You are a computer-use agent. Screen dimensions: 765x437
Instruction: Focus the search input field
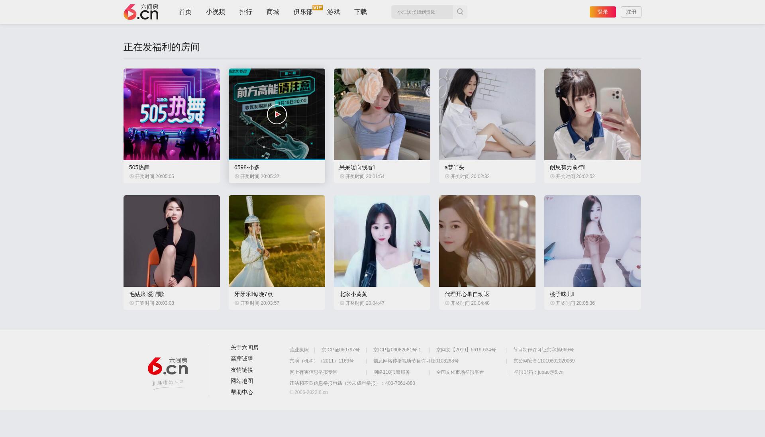point(422,12)
